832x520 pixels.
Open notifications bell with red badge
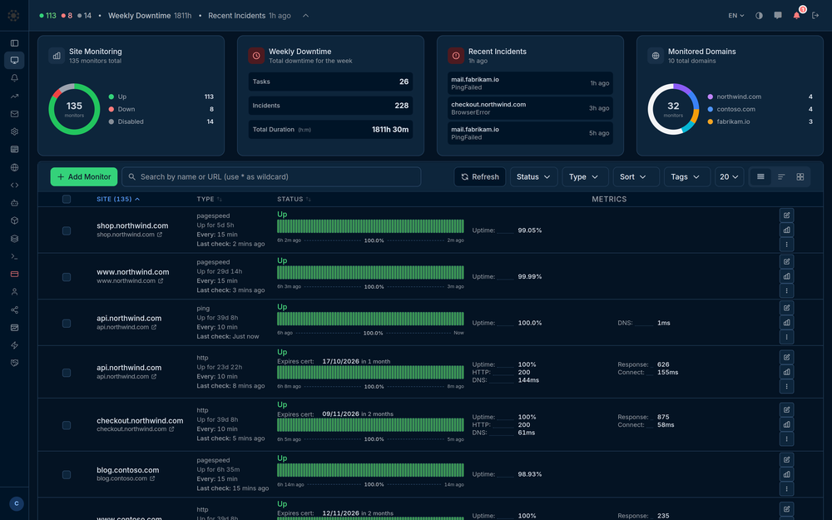pos(797,15)
